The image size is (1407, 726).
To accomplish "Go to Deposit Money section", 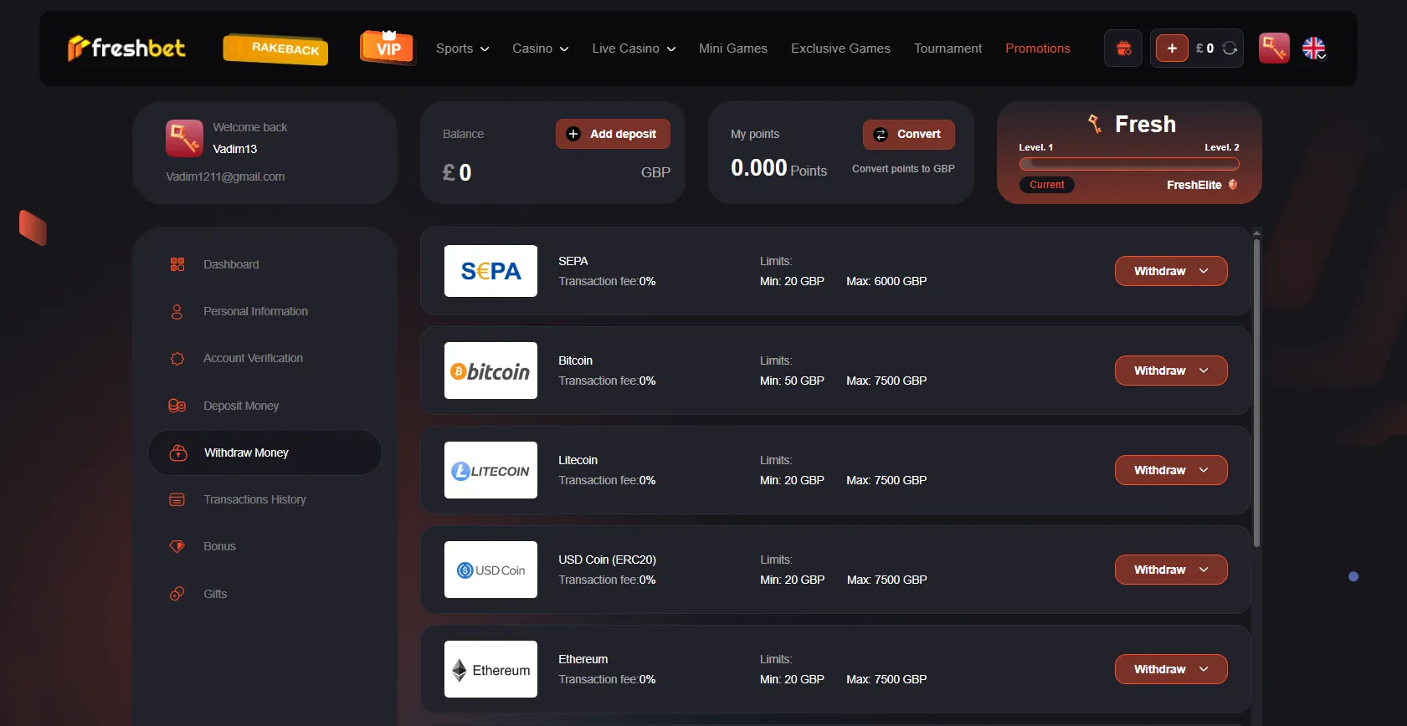I will 264,406.
